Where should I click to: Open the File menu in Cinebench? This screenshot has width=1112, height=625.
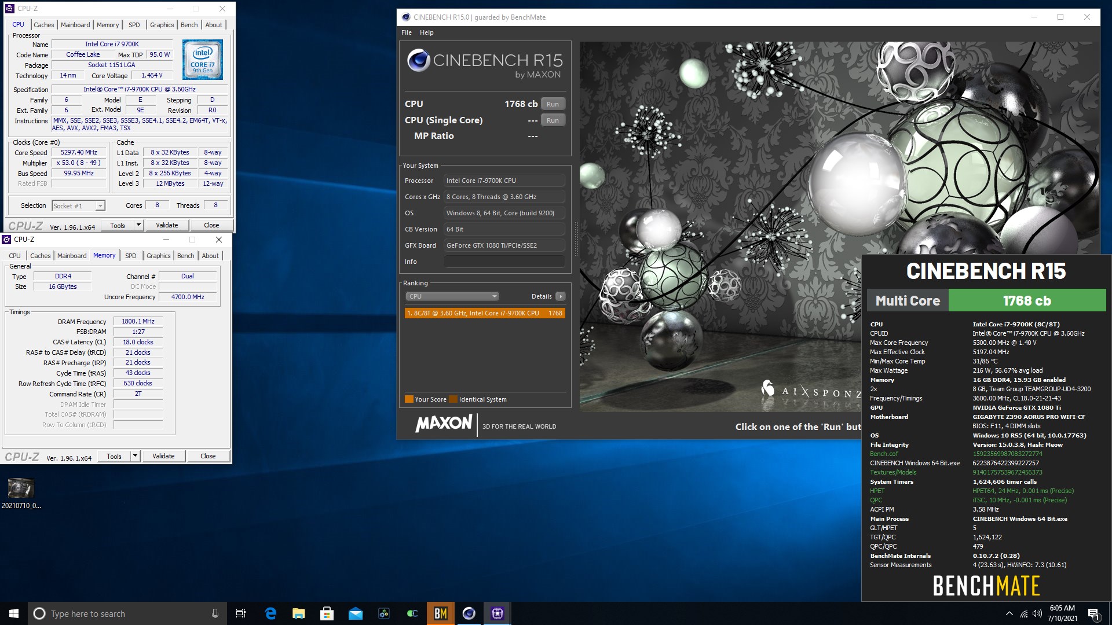click(x=407, y=32)
